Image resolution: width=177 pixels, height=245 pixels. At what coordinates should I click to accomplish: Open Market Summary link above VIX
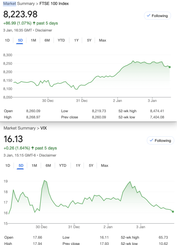click(x=20, y=128)
